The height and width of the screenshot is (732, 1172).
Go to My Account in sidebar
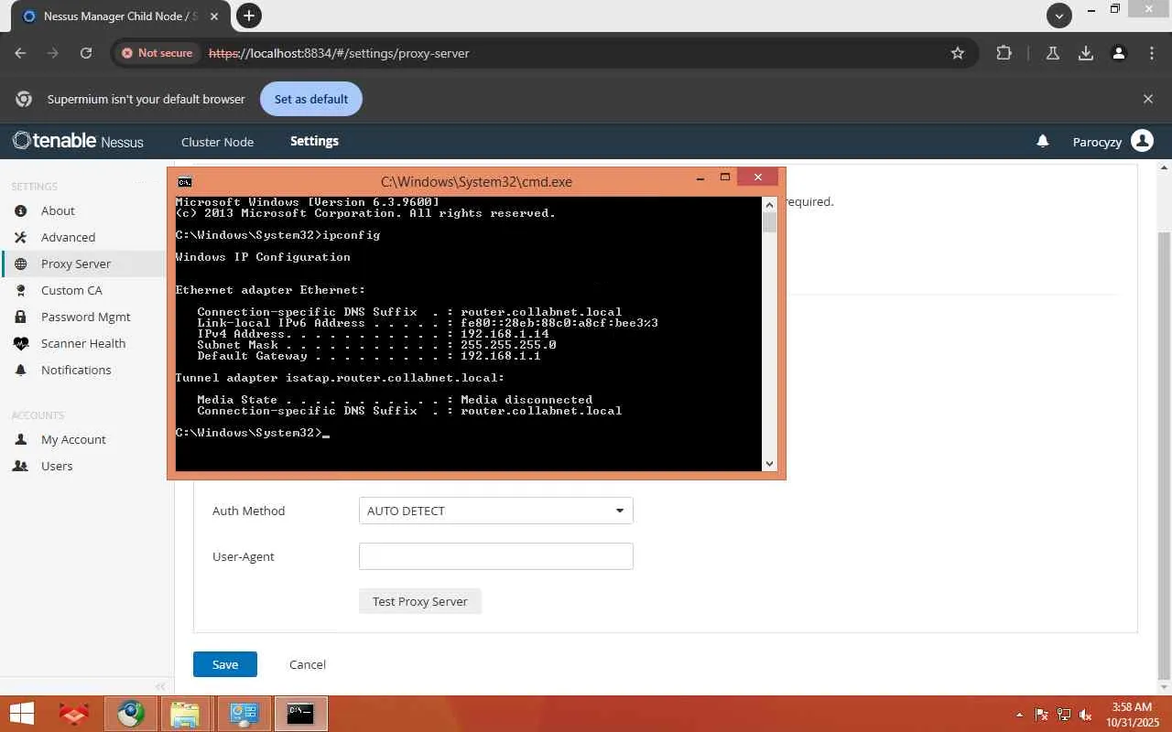click(x=73, y=439)
